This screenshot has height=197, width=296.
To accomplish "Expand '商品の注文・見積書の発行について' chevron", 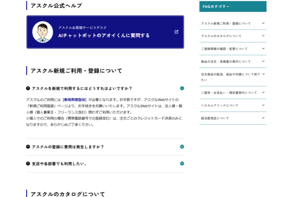I will tap(263, 61).
